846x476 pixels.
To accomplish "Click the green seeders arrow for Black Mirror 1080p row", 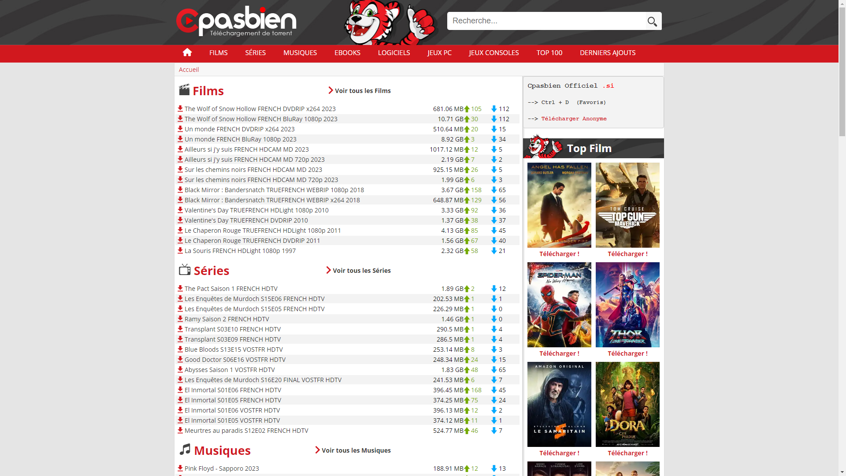I will [x=467, y=190].
